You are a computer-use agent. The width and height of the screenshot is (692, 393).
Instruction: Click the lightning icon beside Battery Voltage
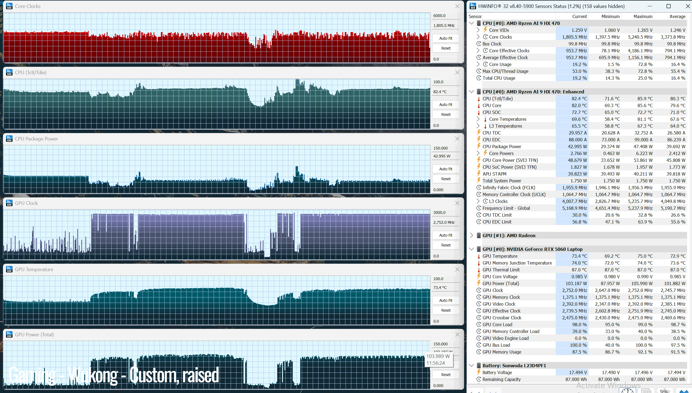(479, 372)
